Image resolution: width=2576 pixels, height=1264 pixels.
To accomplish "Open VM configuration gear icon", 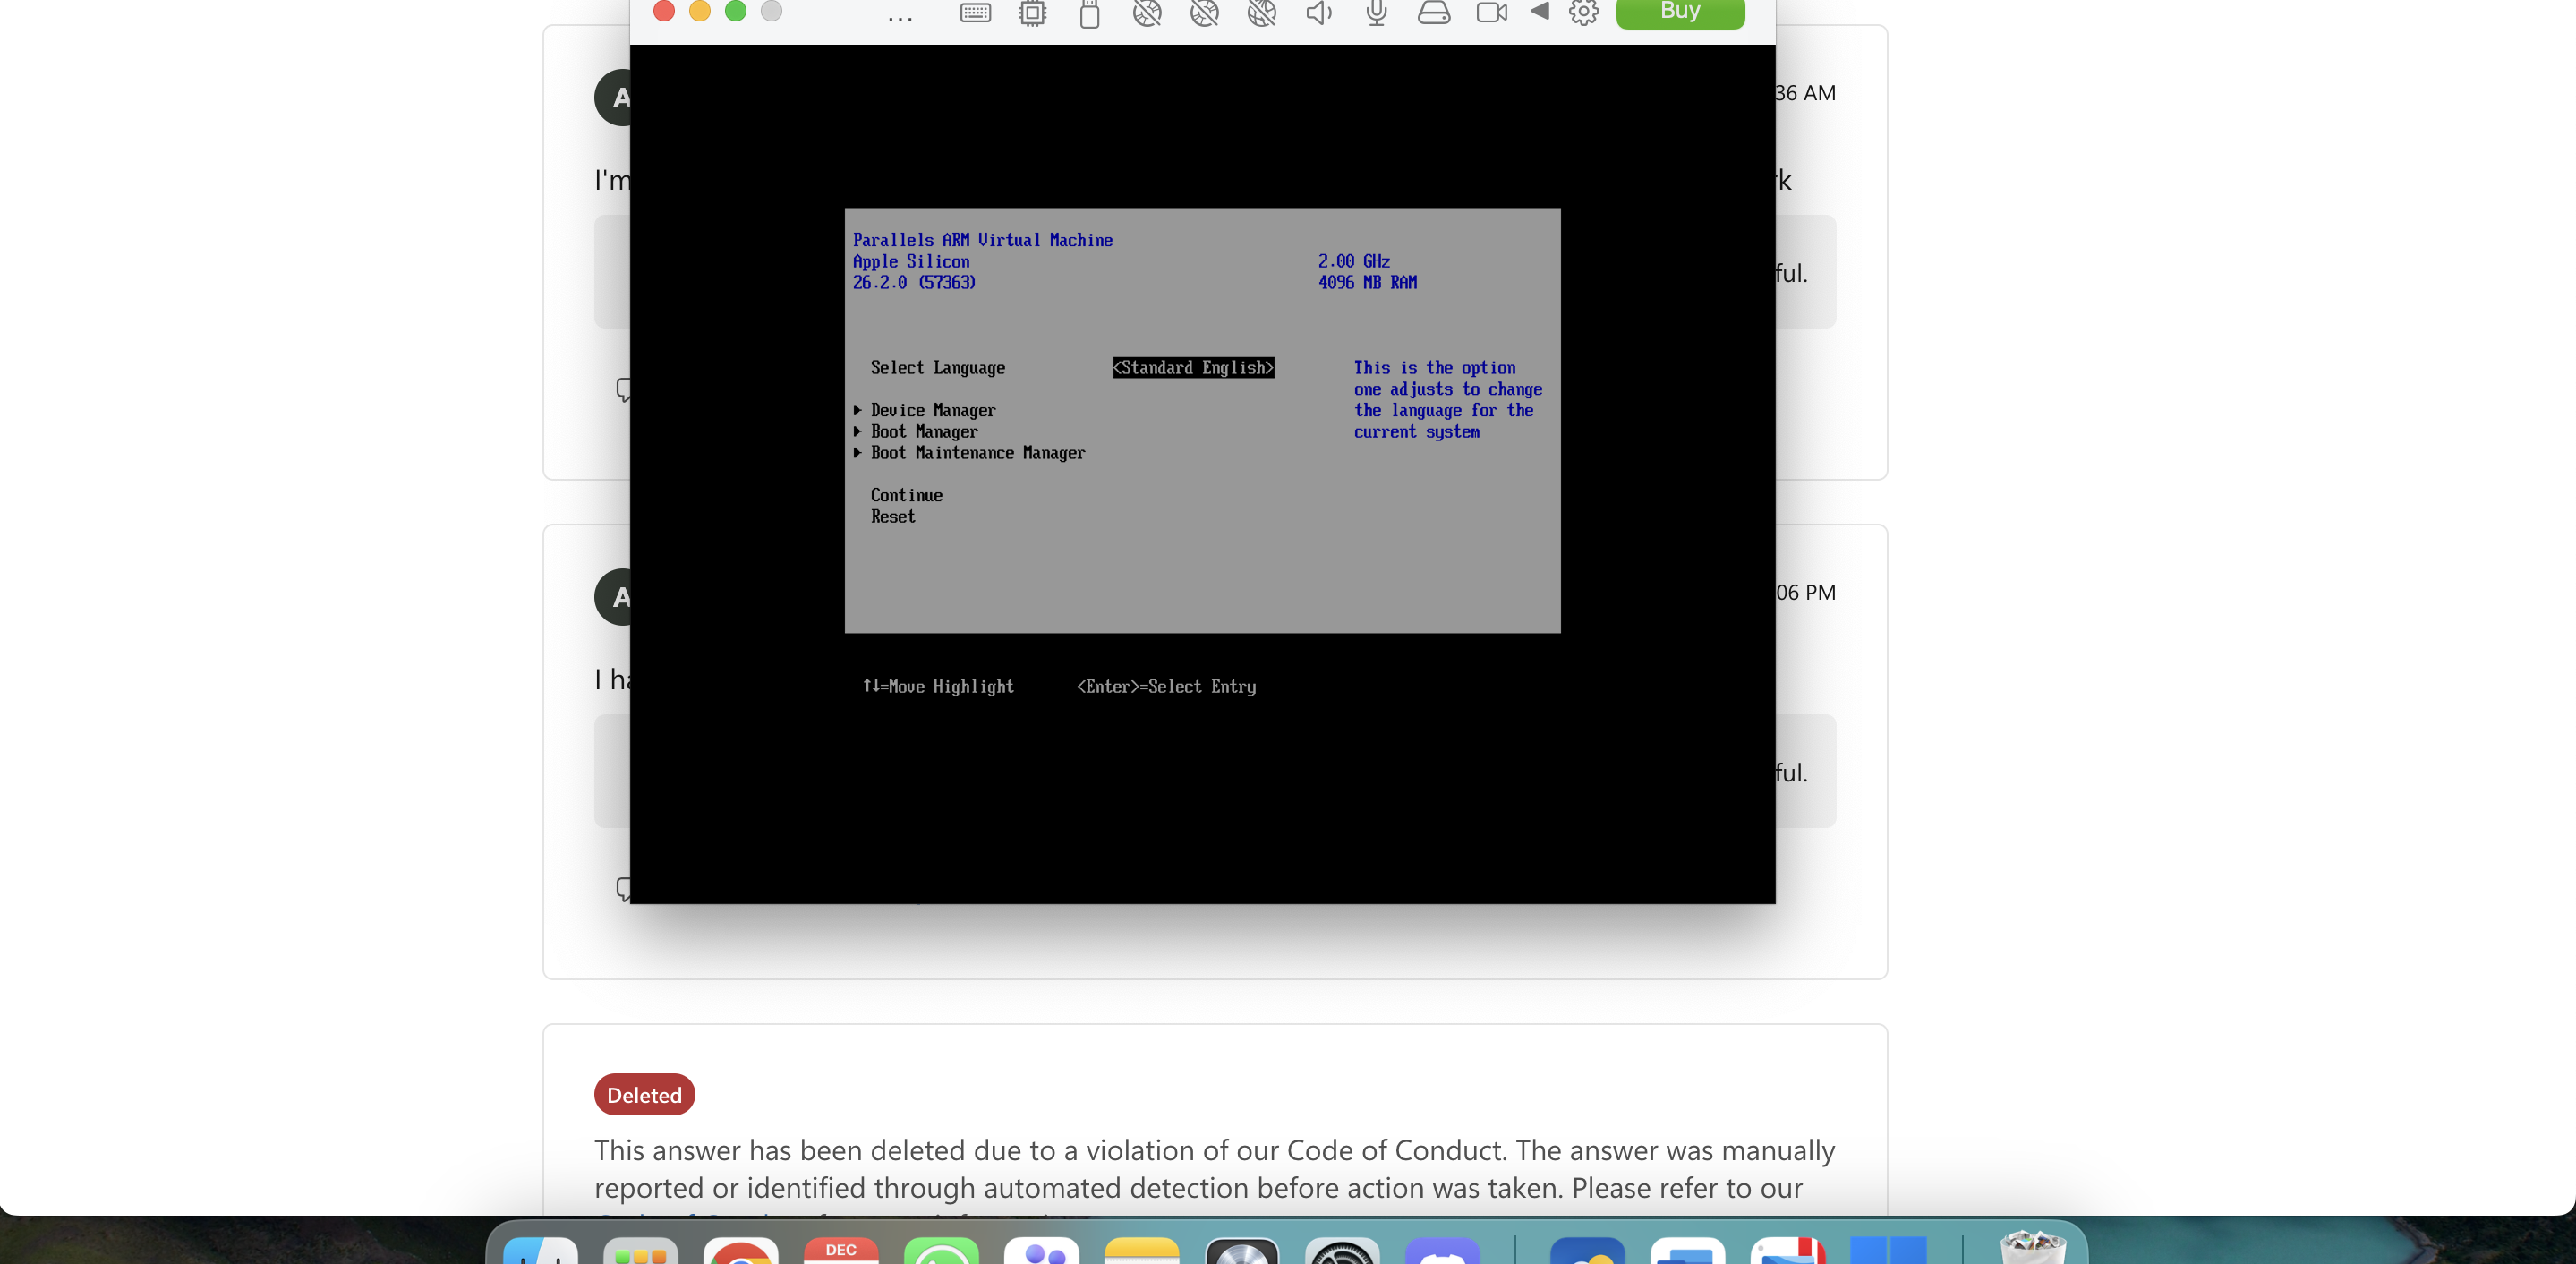I will point(1583,12).
